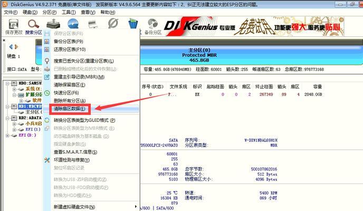Screen dimensions: 363x211
Task: Click the blue trash bin delete partition icon
Action: pos(133,24)
